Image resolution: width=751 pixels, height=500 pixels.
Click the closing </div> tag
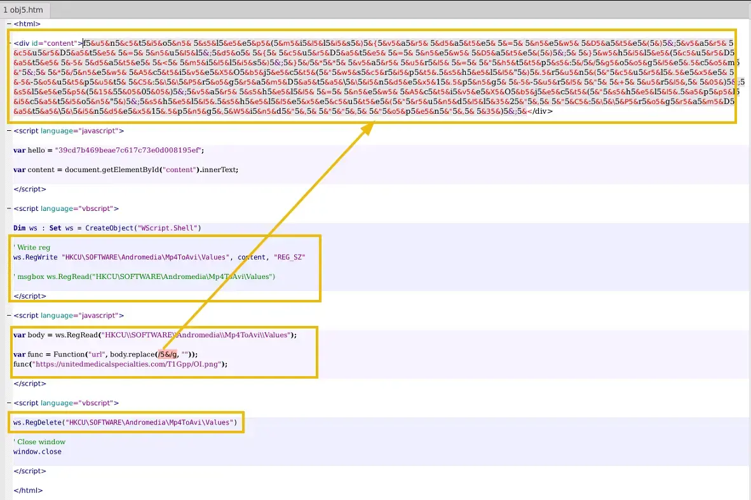pos(540,111)
